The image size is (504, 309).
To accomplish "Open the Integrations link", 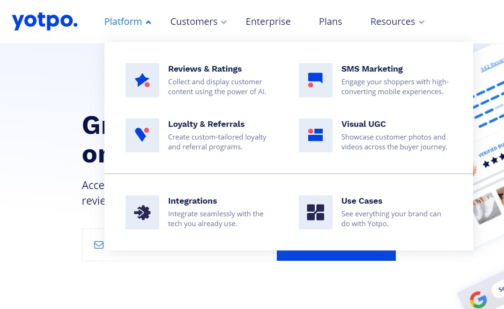I will (193, 201).
